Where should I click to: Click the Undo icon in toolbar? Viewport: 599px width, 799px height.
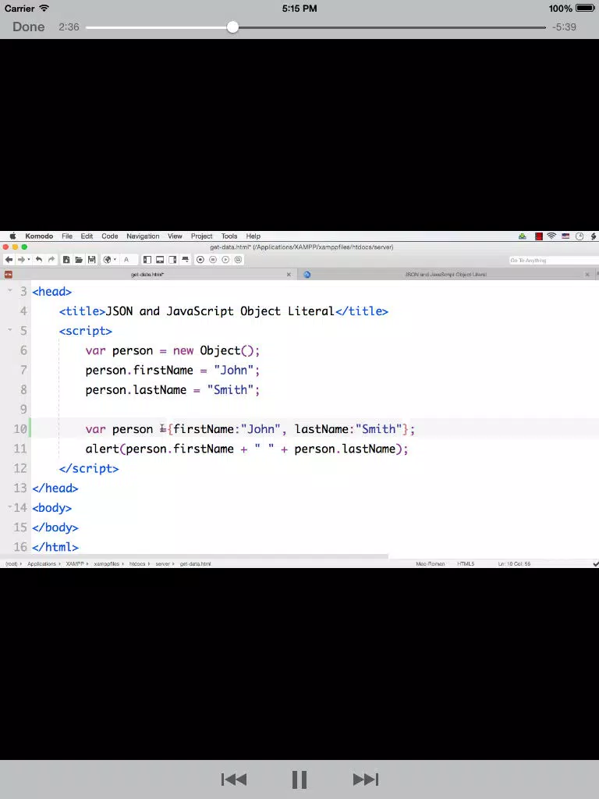[x=39, y=259]
